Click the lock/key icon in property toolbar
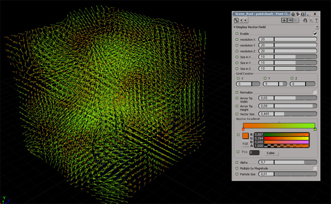 click(x=236, y=20)
